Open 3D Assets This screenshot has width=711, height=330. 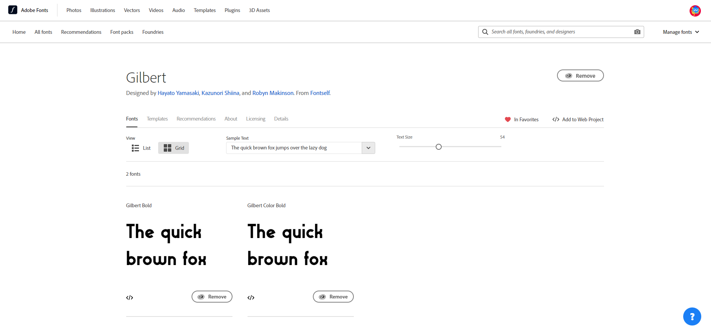click(x=259, y=10)
